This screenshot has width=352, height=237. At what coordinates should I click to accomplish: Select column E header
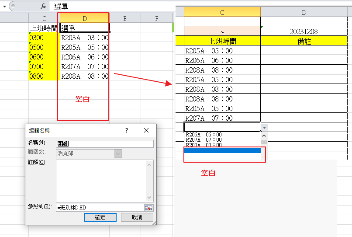tap(125, 18)
